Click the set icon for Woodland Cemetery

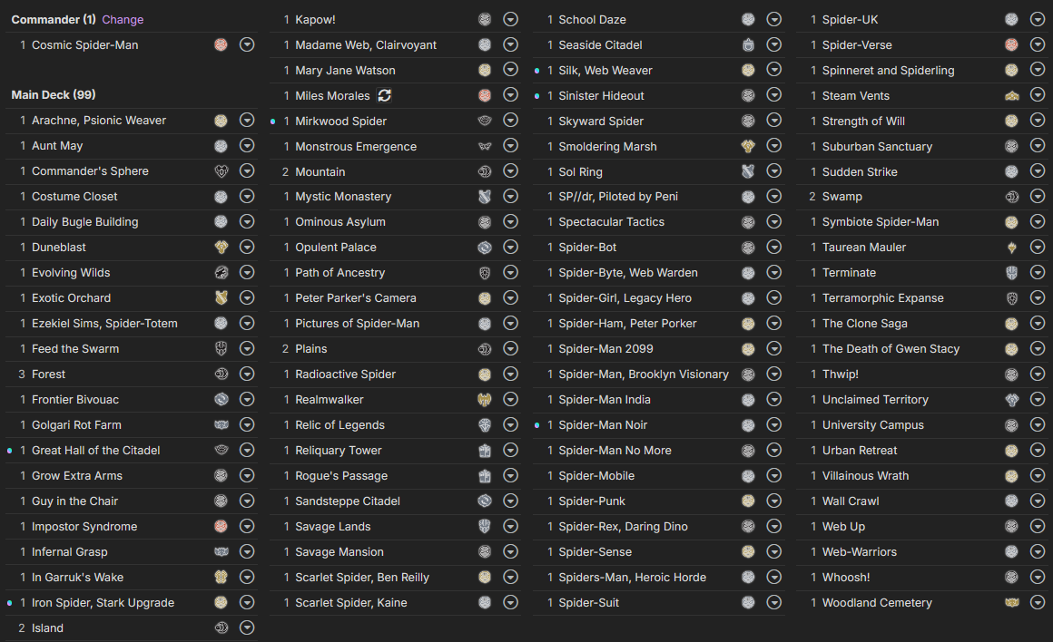1011,602
